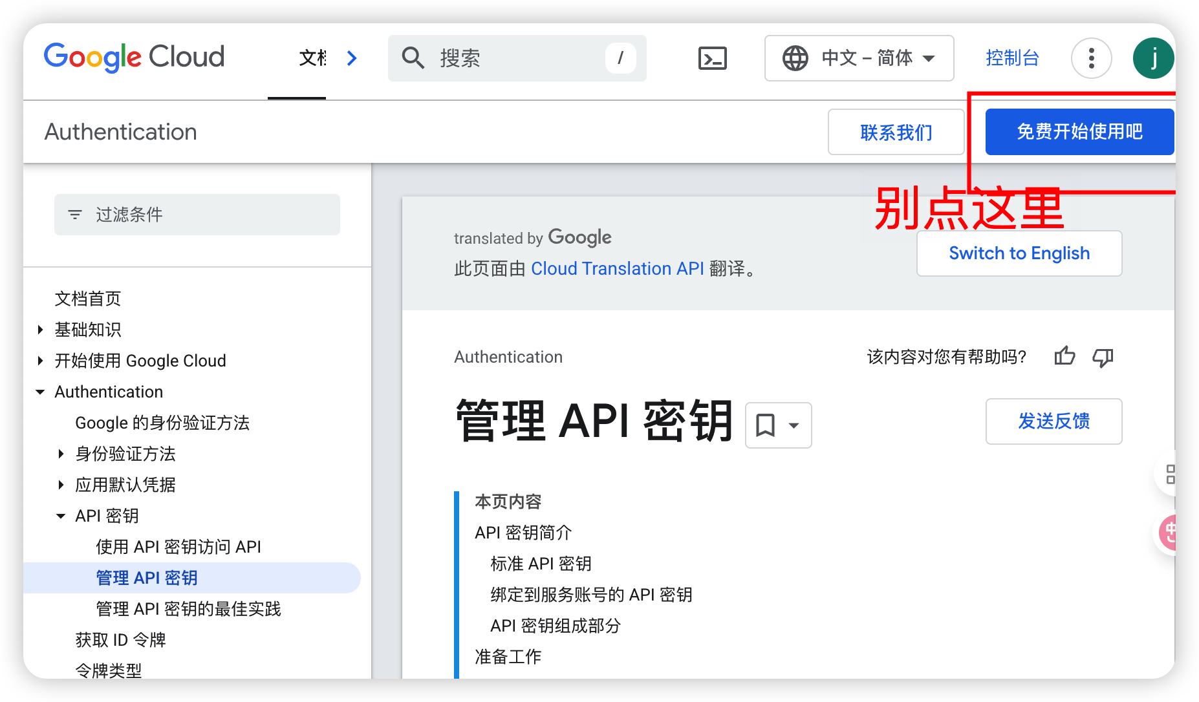Open the Cloud Translation API link
This screenshot has width=1199, height=702.
(617, 268)
